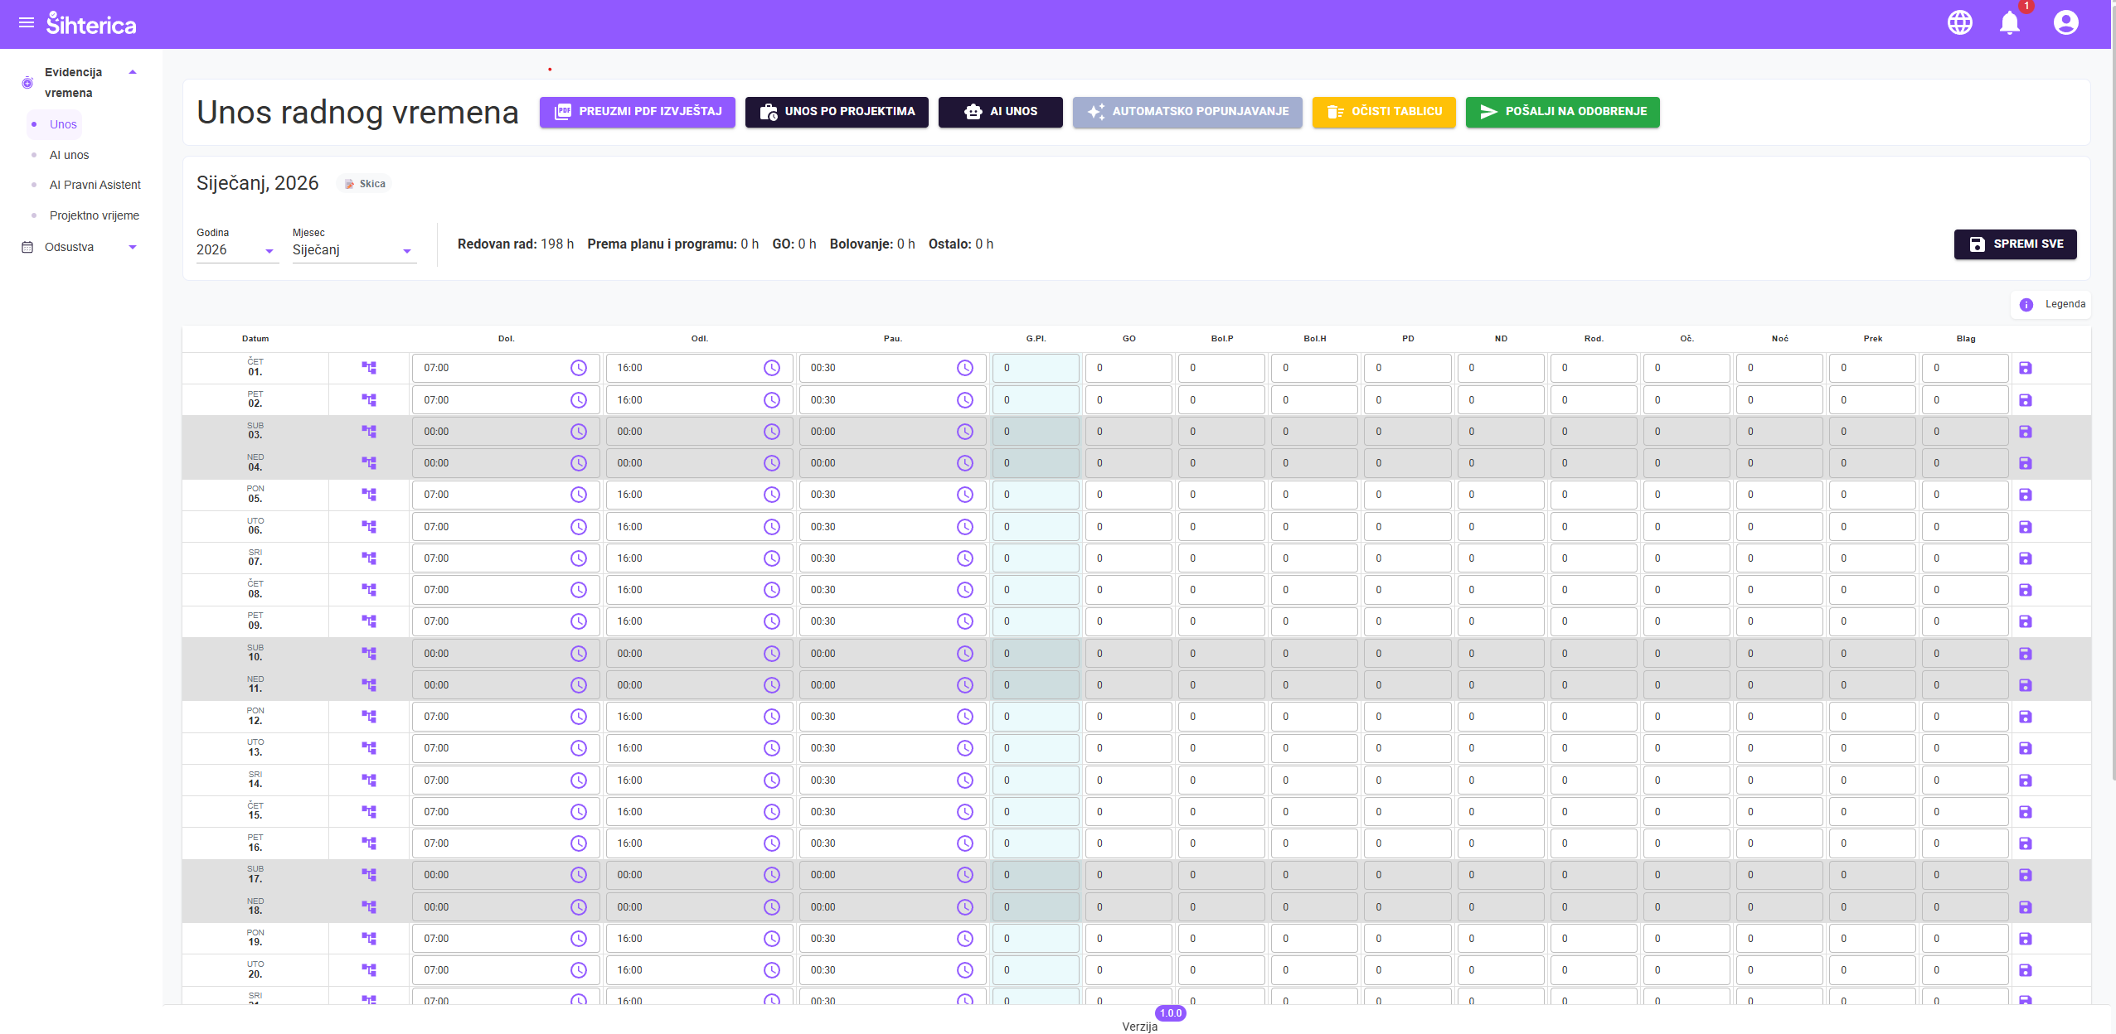Image resolution: width=2116 pixels, height=1034 pixels.
Task: Go to AI Pravni Asistent menu item
Action: [95, 185]
